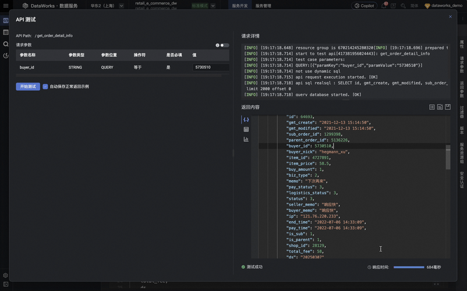Switch to JSON view of response
The height and width of the screenshot is (291, 467).
246,120
